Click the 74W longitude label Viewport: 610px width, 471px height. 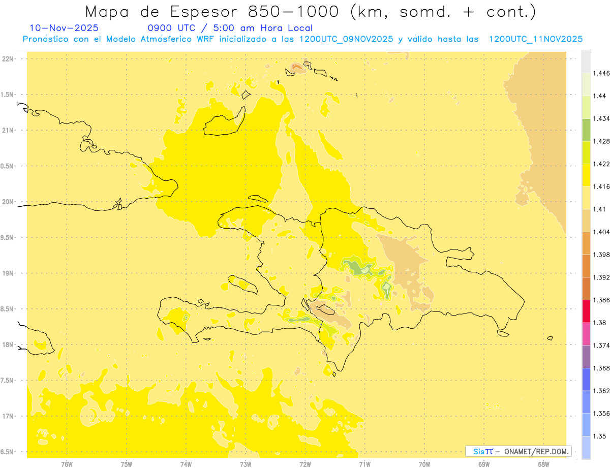pos(186,464)
